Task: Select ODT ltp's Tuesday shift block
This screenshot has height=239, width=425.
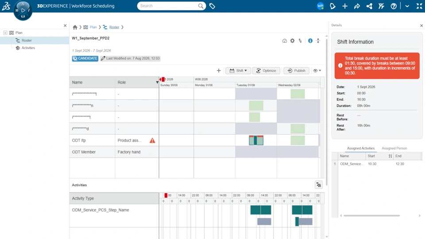Action: pos(256,140)
